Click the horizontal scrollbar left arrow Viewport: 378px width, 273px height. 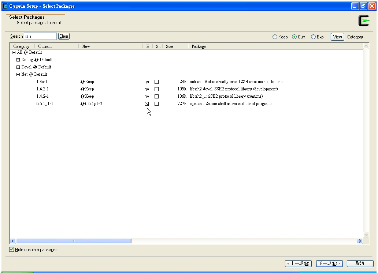[13, 241]
